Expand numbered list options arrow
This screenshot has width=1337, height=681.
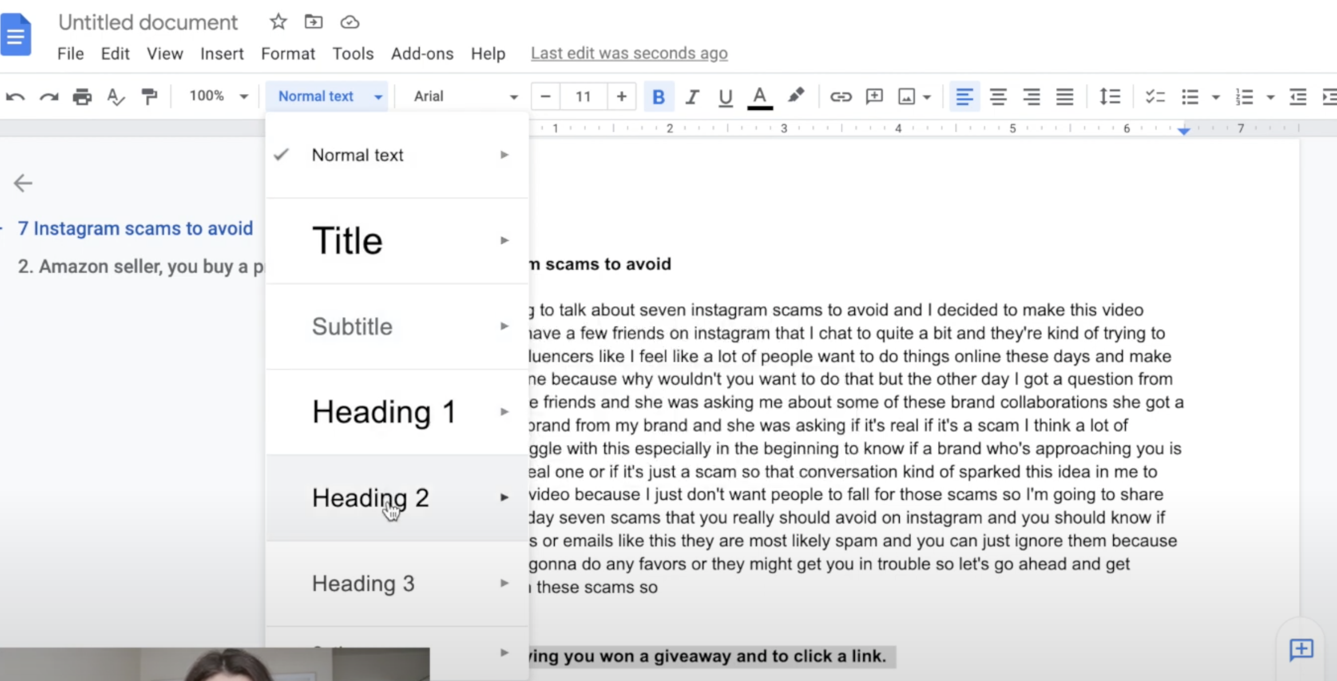[x=1271, y=97]
